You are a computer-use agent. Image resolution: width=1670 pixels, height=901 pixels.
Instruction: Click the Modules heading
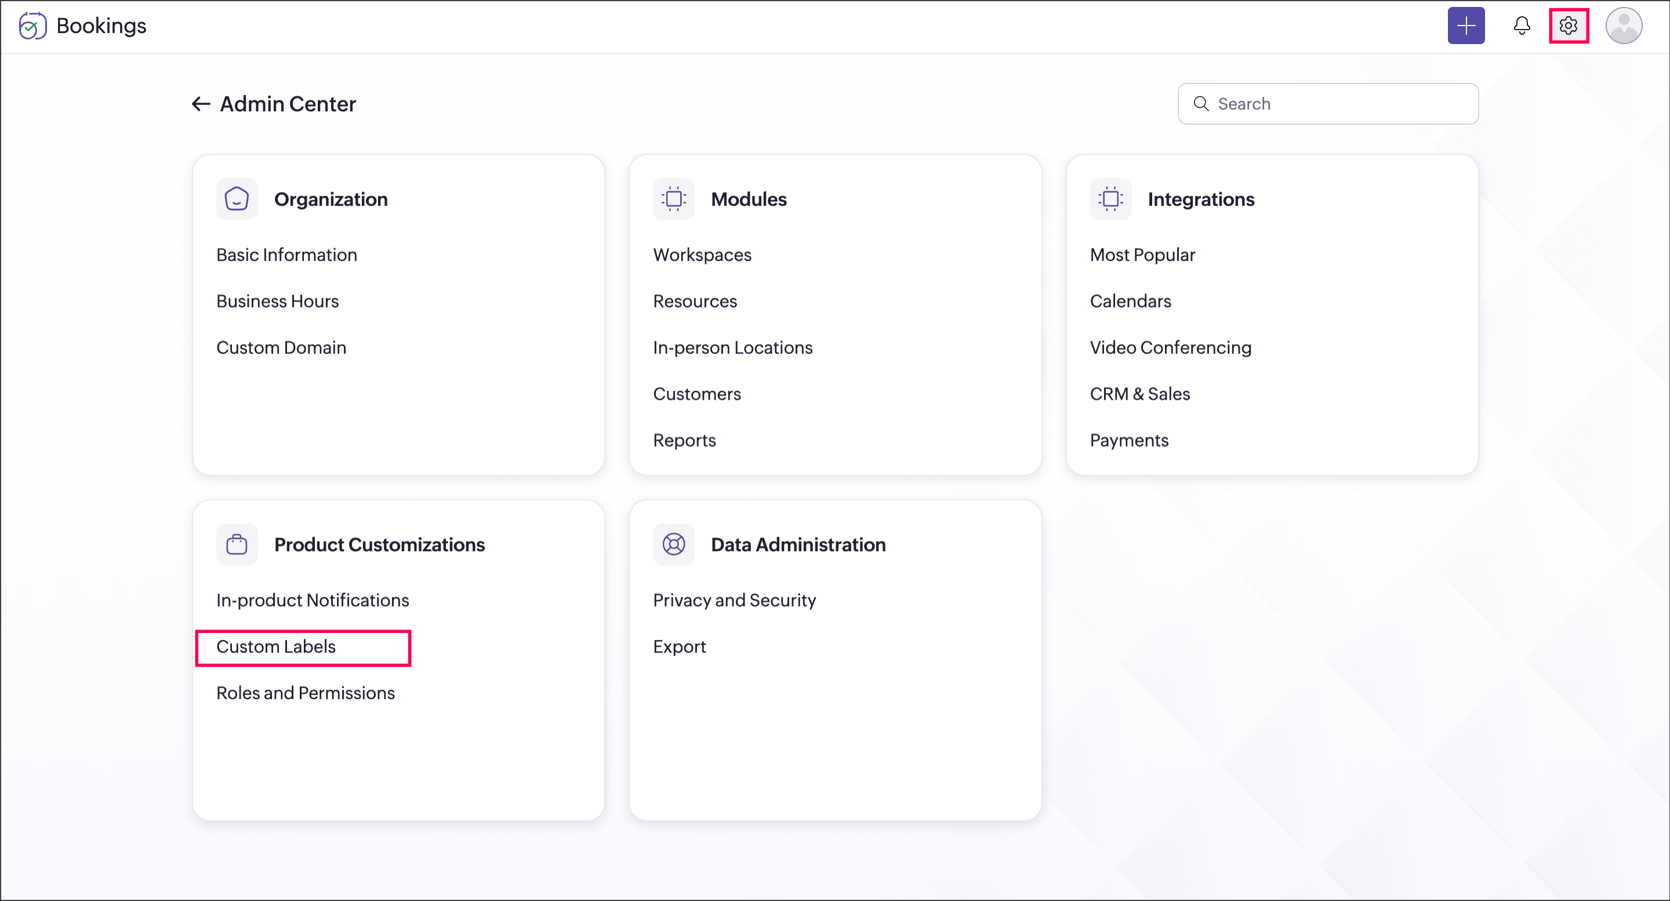point(749,199)
